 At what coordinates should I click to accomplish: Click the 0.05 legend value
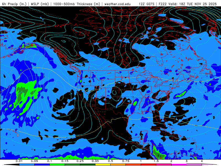pyautogui.click(x=34, y=161)
